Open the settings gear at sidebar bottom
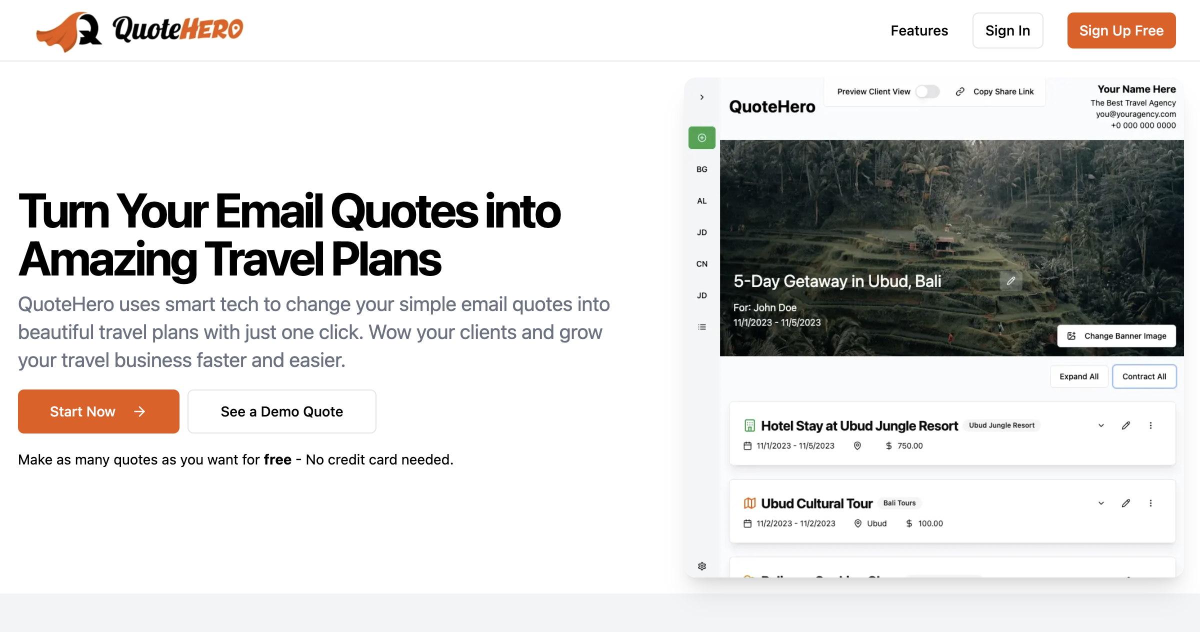Image resolution: width=1200 pixels, height=632 pixels. 701,565
